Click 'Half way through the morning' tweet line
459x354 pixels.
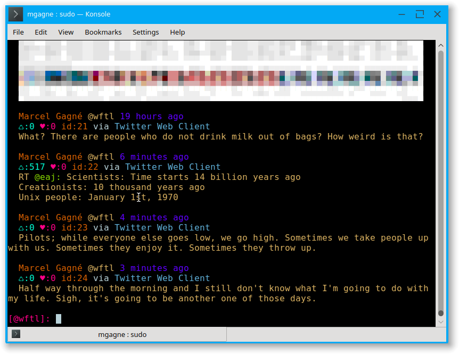pyautogui.click(x=223, y=288)
